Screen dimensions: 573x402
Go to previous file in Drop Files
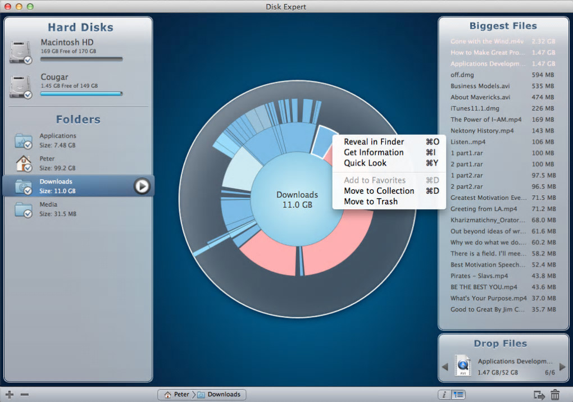click(x=445, y=367)
